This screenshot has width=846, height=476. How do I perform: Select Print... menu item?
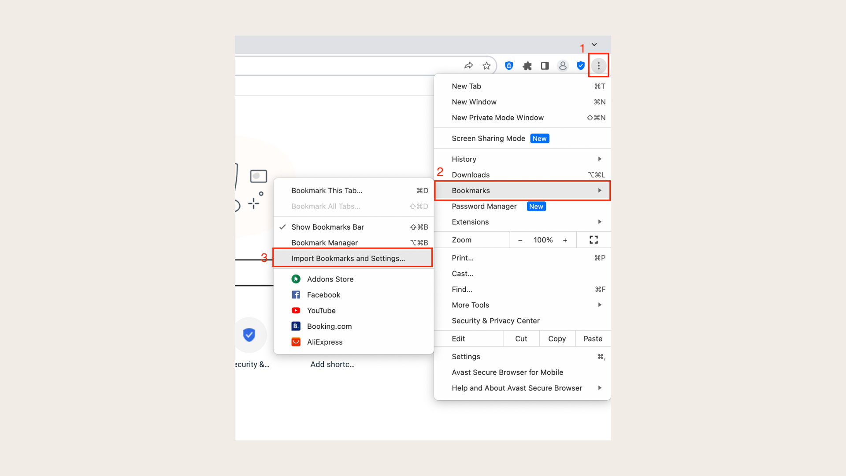pos(523,258)
